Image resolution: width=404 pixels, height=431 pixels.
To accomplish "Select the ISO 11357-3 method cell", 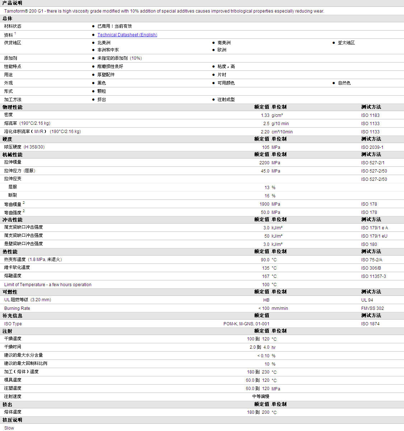I will (373, 276).
